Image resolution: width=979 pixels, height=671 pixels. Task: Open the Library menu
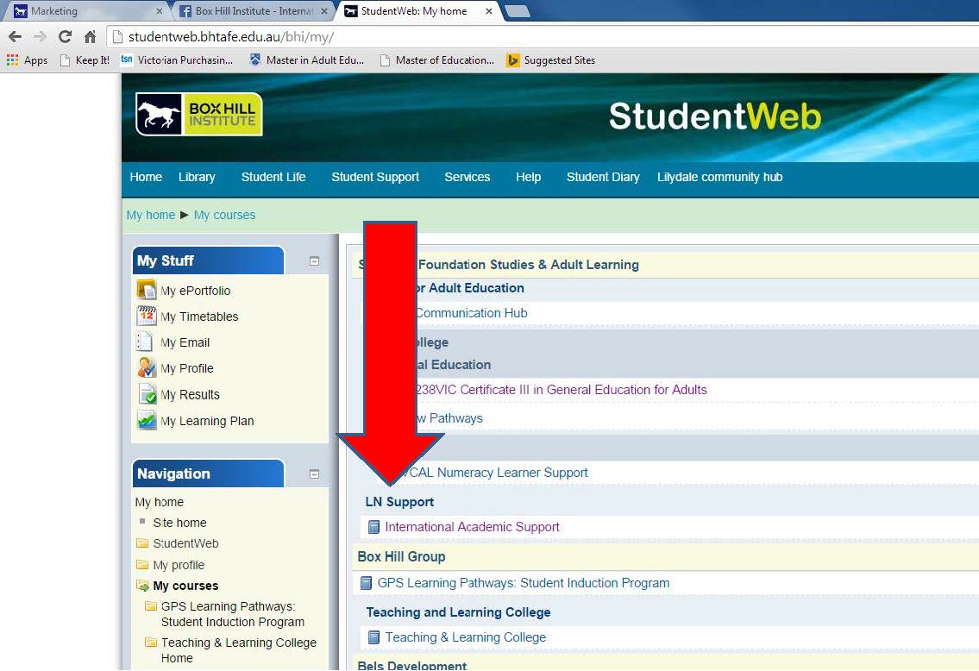click(x=197, y=178)
